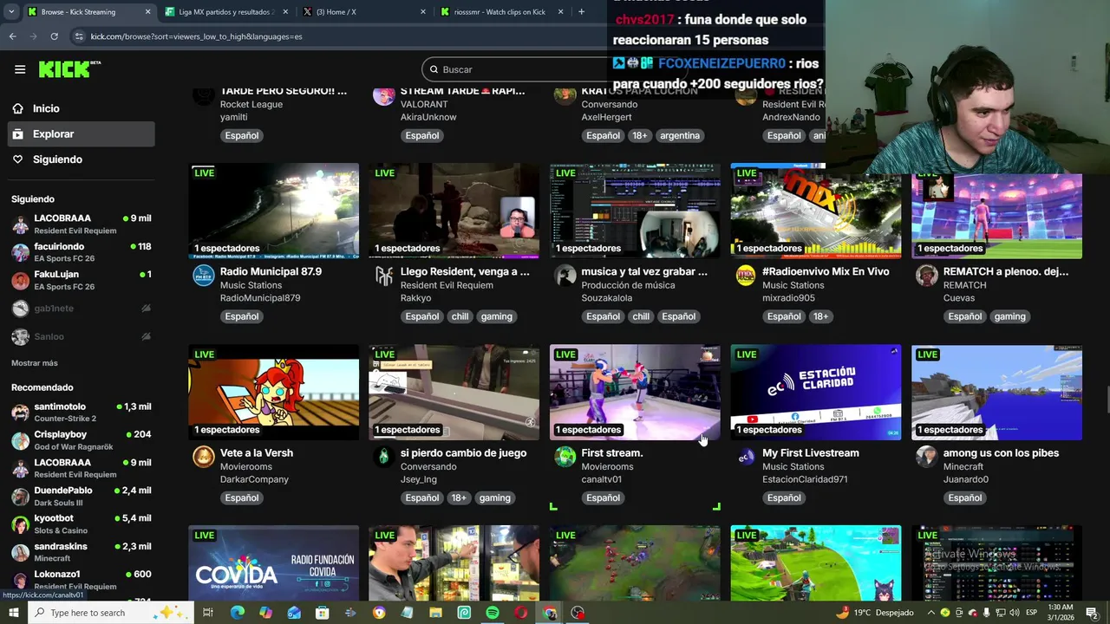This screenshot has width=1110, height=624.
Task: Open Microsoft Edge from the taskbar
Action: 238,613
